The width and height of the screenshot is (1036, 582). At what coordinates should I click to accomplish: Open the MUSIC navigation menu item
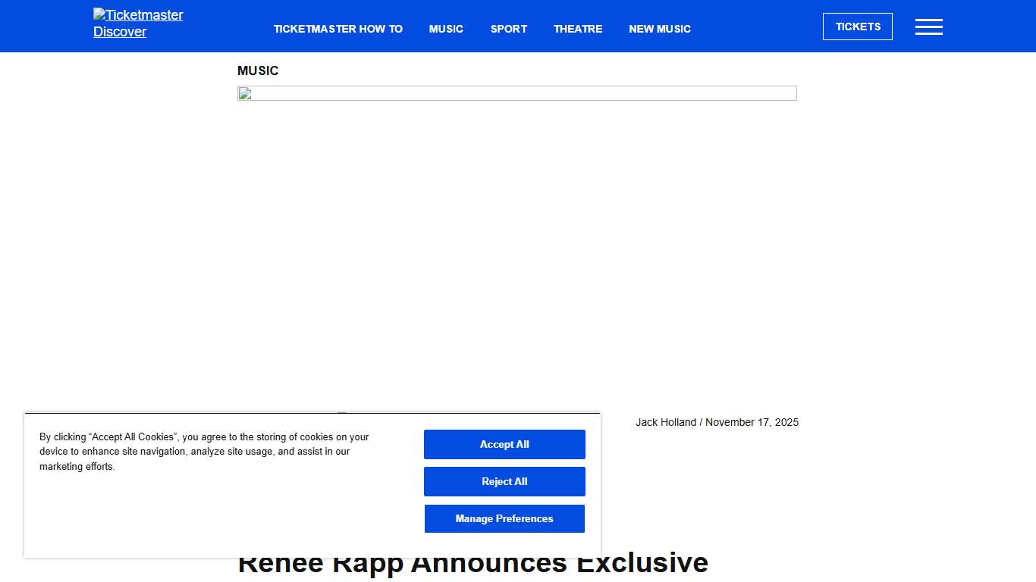(446, 29)
